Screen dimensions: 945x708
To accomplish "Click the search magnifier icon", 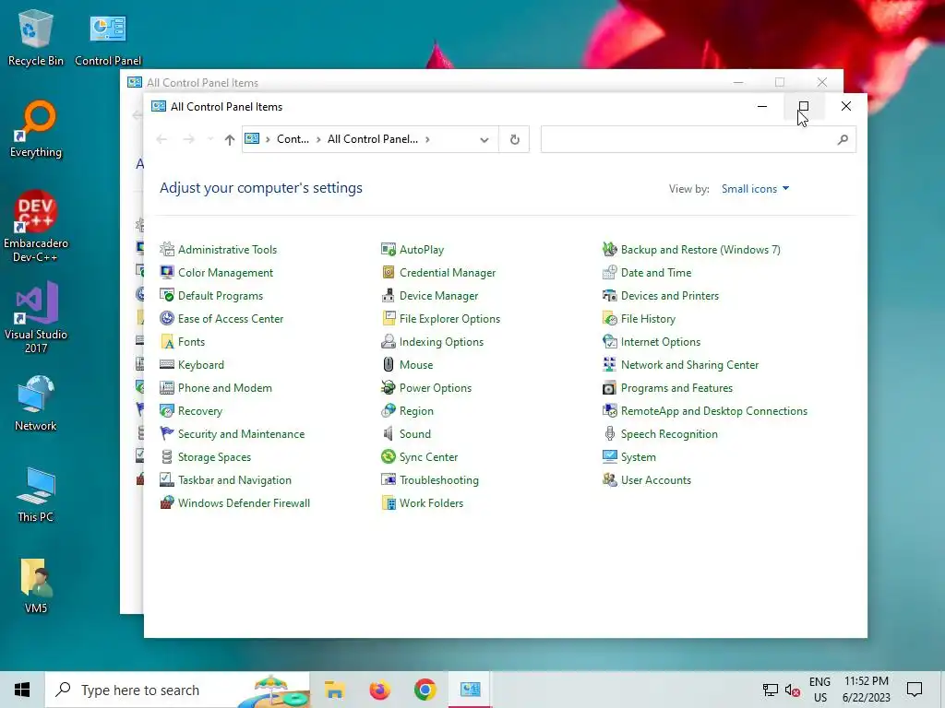I will tap(843, 140).
